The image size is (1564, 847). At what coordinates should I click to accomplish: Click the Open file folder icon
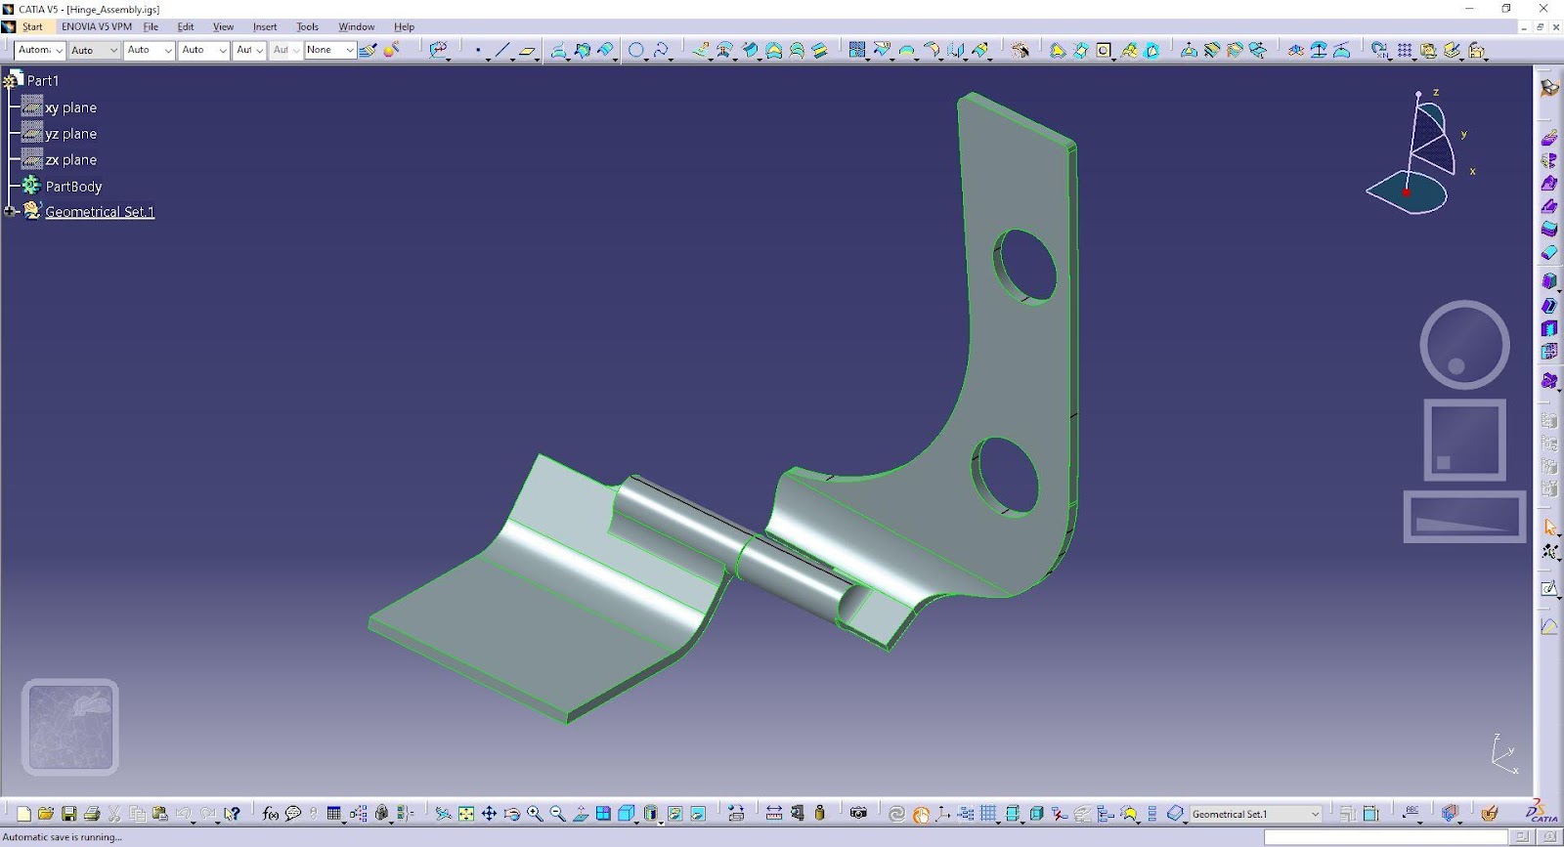[46, 814]
